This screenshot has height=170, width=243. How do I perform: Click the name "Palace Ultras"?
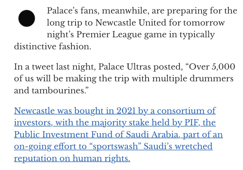point(124,67)
